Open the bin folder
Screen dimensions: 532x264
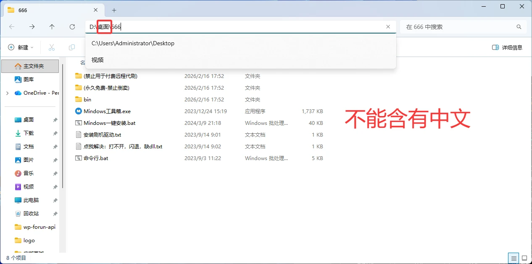coord(87,100)
